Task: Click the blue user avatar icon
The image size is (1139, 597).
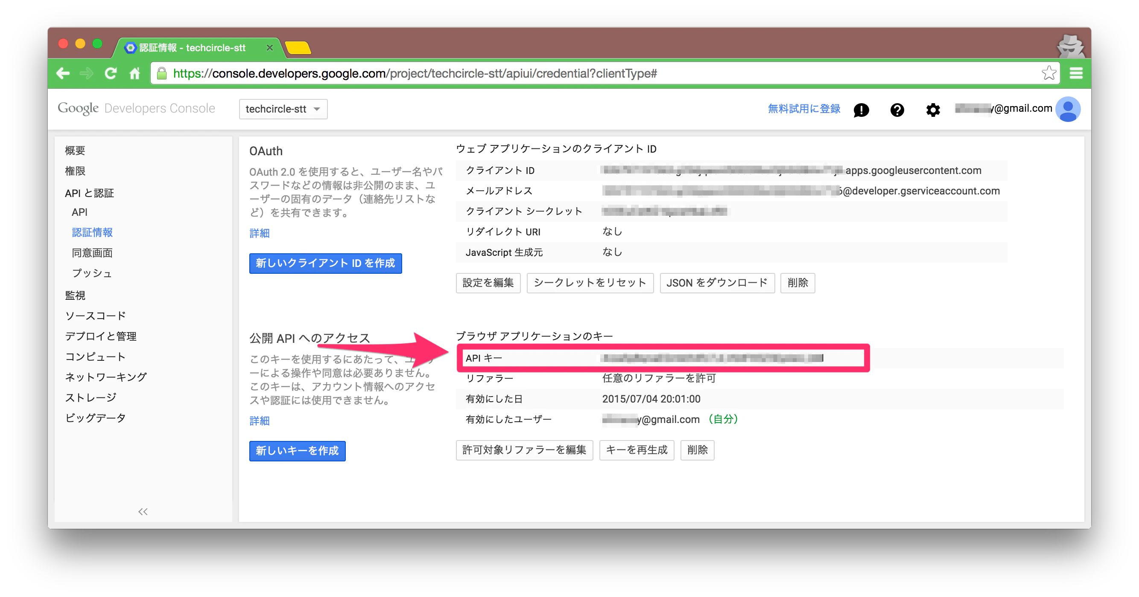Action: click(x=1067, y=109)
